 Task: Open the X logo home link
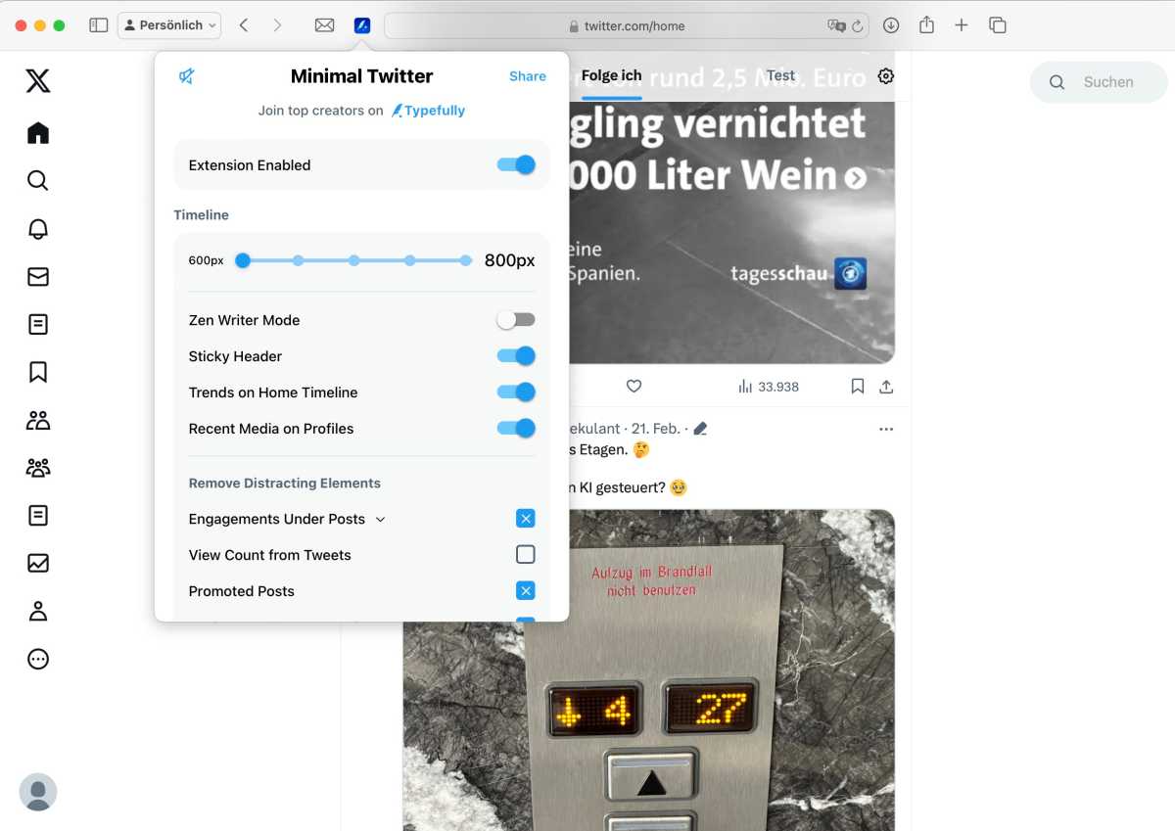tap(38, 80)
